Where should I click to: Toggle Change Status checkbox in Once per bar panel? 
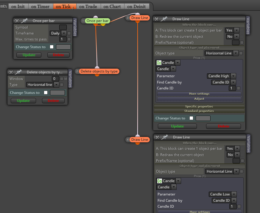[x=52, y=47]
